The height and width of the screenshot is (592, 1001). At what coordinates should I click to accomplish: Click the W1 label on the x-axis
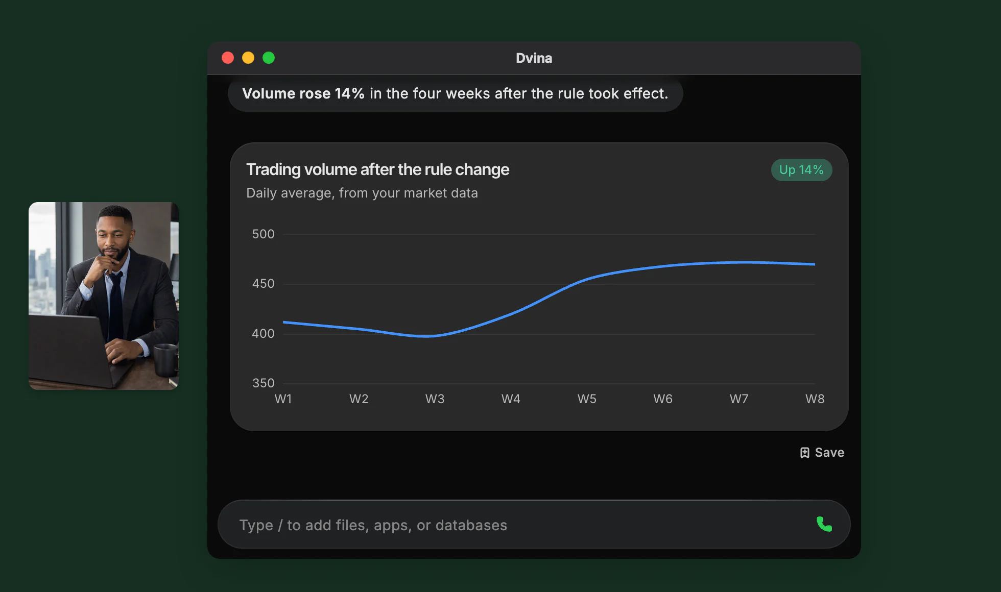point(283,399)
